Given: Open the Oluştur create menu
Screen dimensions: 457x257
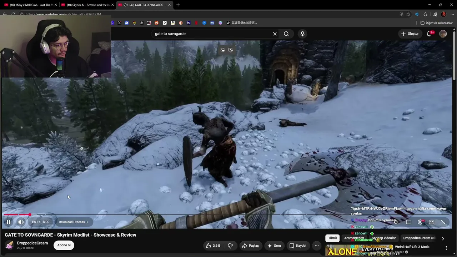Looking at the screenshot, I should point(410,34).
